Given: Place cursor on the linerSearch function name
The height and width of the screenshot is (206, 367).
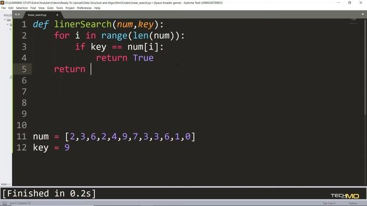Looking at the screenshot, I should click(x=83, y=24).
